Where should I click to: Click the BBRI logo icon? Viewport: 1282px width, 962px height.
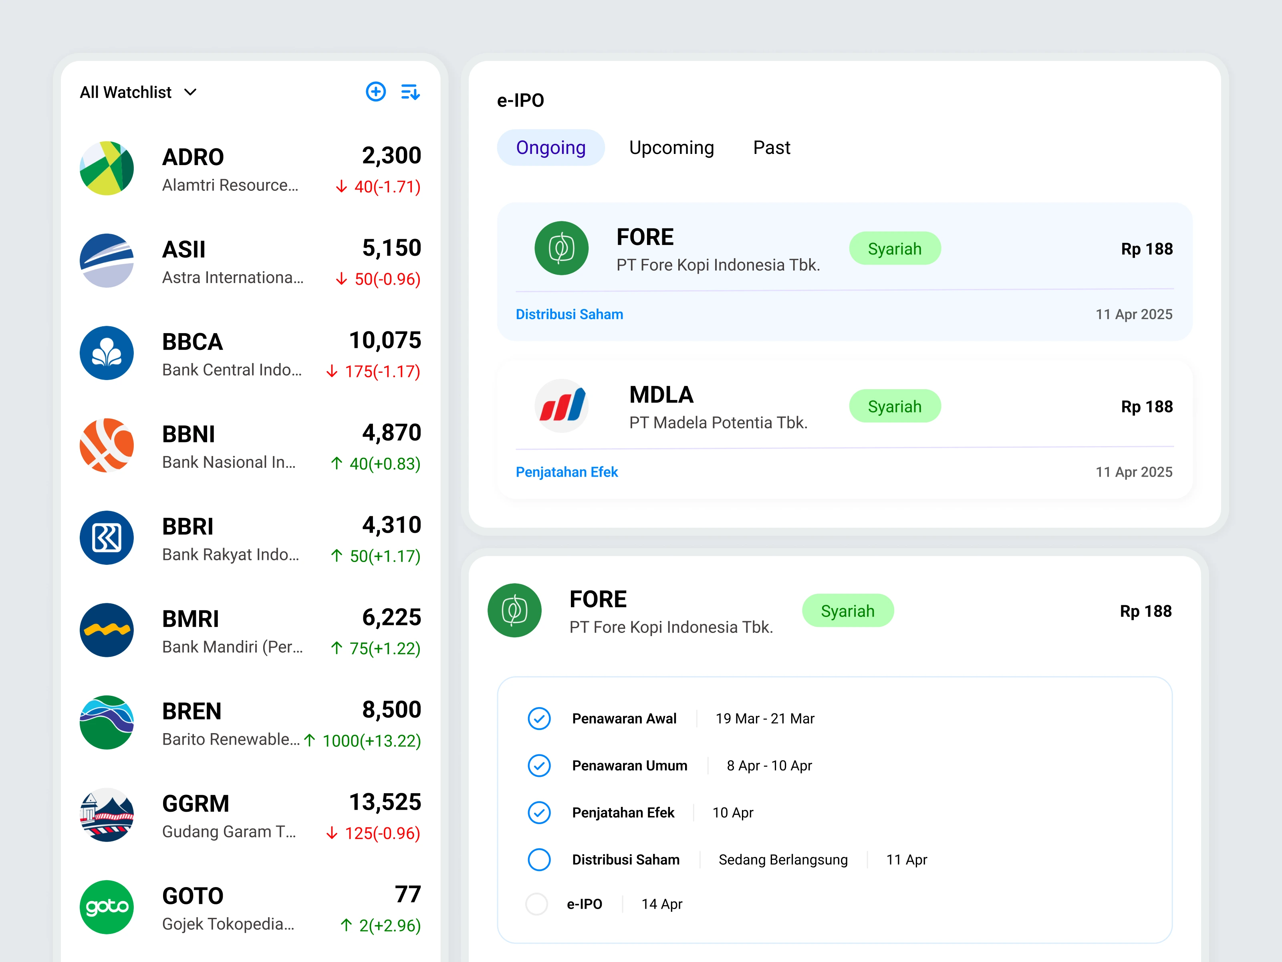[107, 538]
